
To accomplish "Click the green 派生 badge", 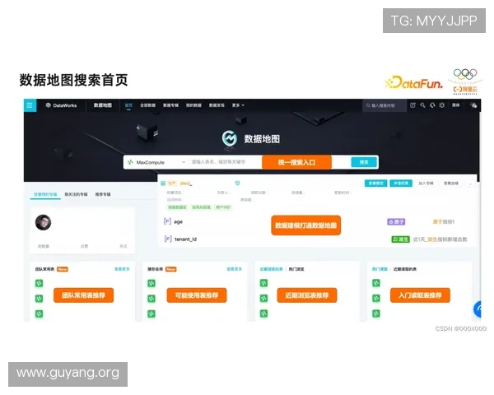I will [x=400, y=239].
